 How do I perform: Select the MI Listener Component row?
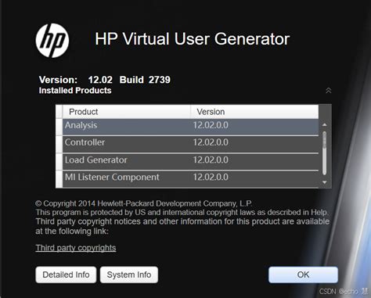[190, 179]
